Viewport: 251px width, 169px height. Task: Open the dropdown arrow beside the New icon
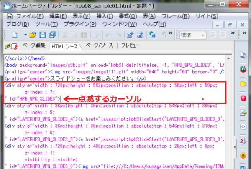(x=25, y=35)
